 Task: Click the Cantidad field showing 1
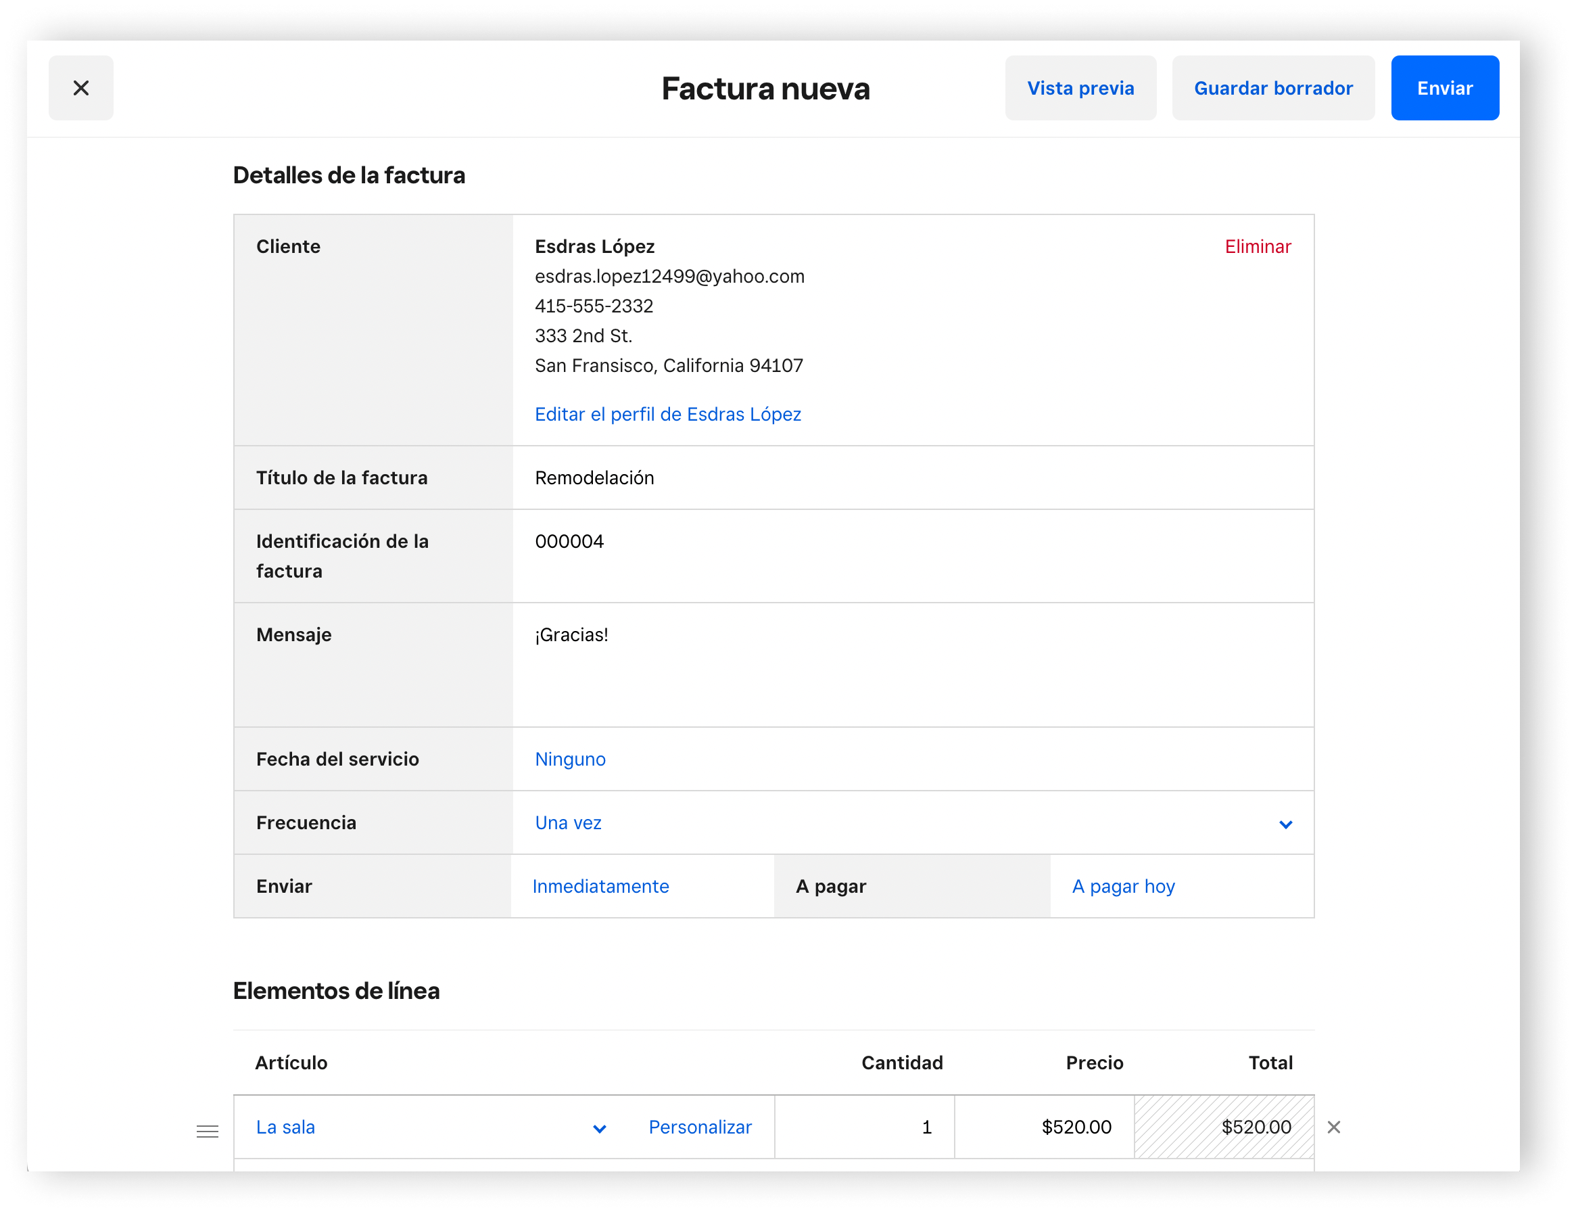pyautogui.click(x=863, y=1127)
